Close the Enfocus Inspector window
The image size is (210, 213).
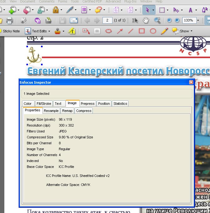pyautogui.click(x=191, y=82)
